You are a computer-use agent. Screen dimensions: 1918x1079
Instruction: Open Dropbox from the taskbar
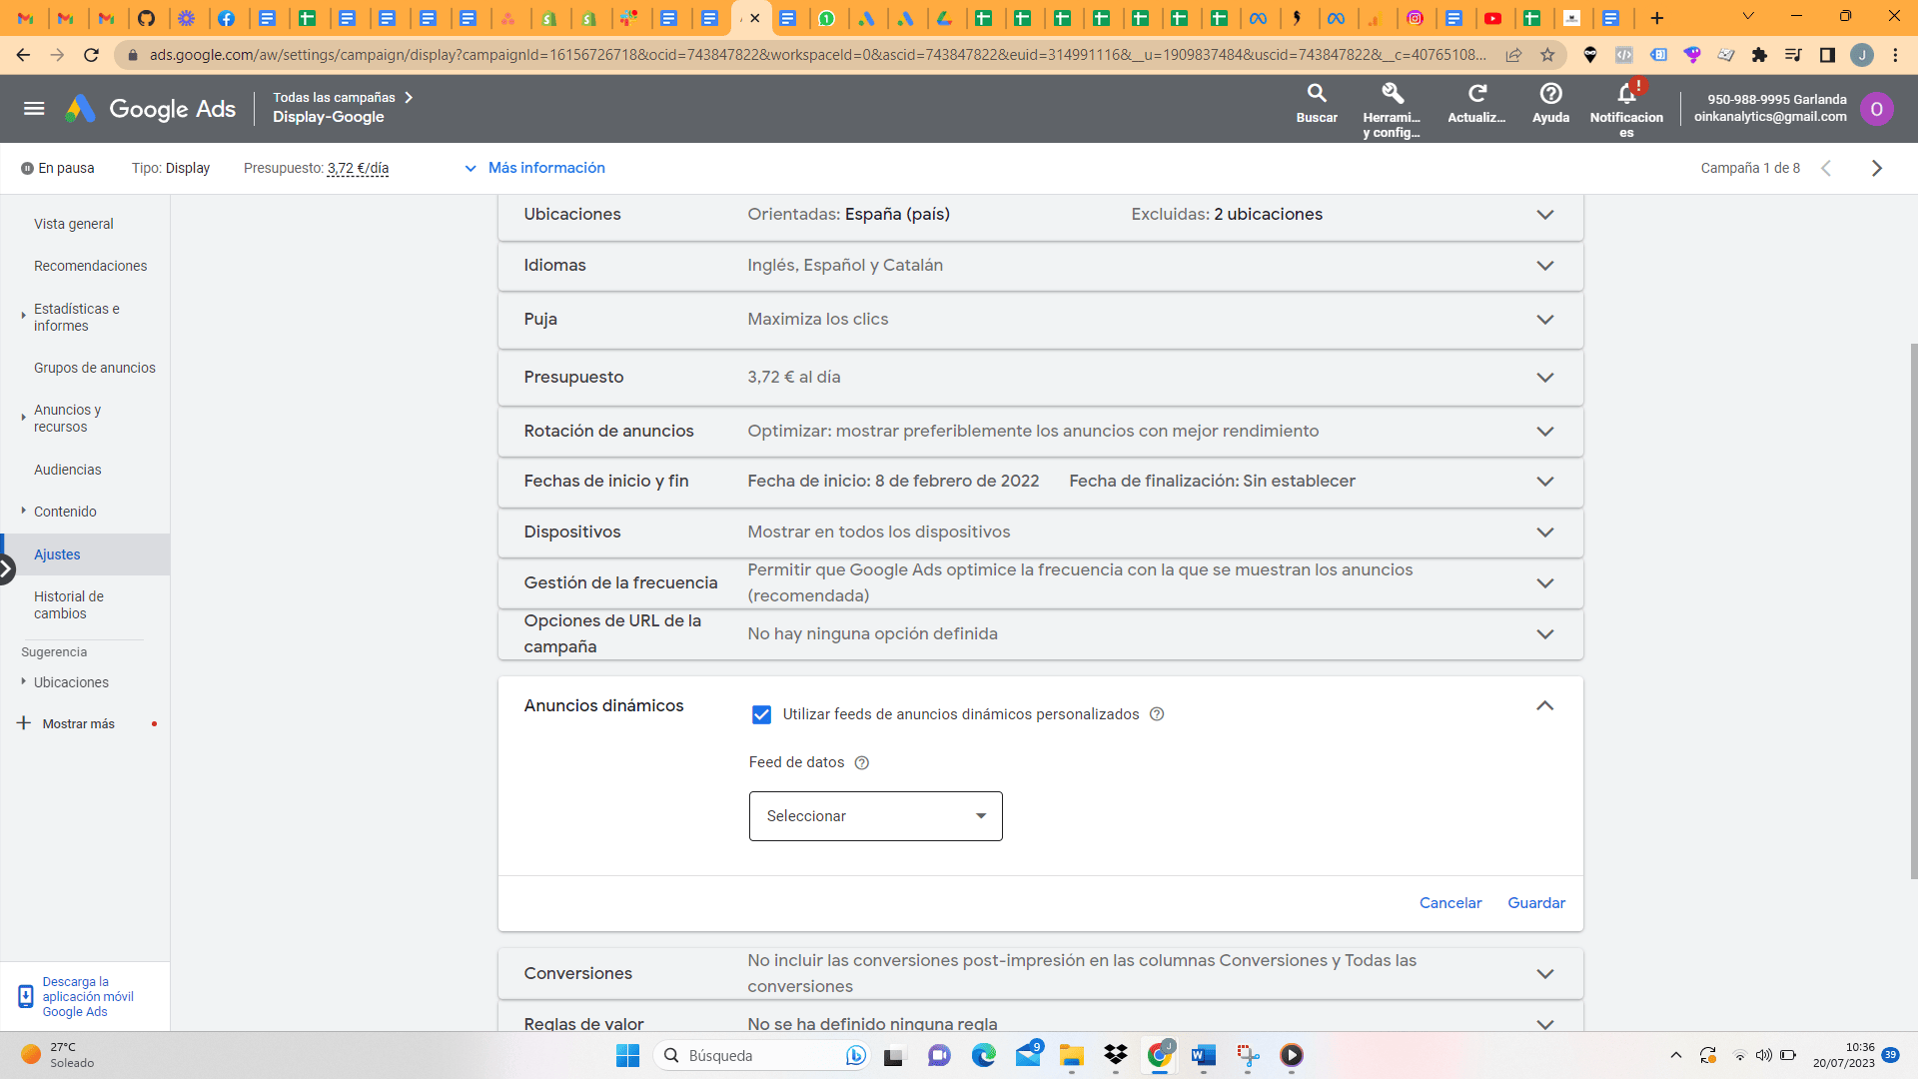click(x=1116, y=1056)
